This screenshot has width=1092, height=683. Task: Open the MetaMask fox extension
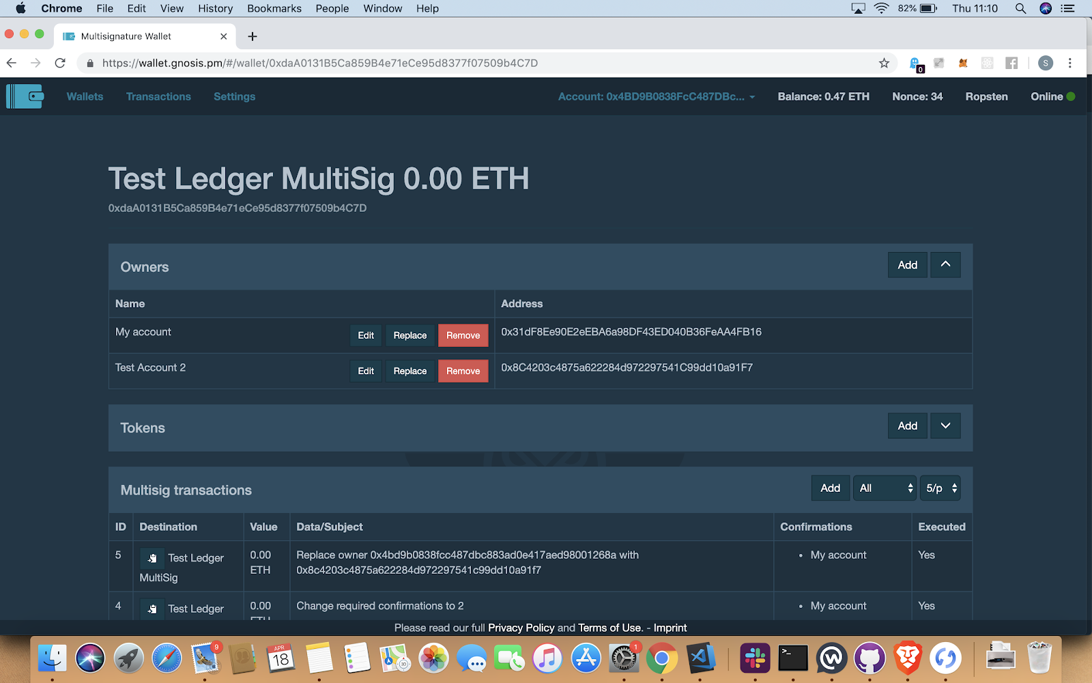coord(963,63)
